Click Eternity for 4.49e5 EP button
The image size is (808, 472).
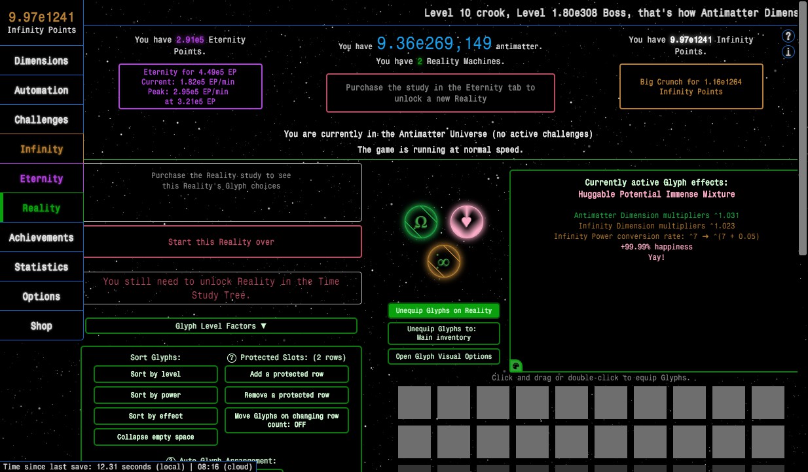[x=191, y=86]
